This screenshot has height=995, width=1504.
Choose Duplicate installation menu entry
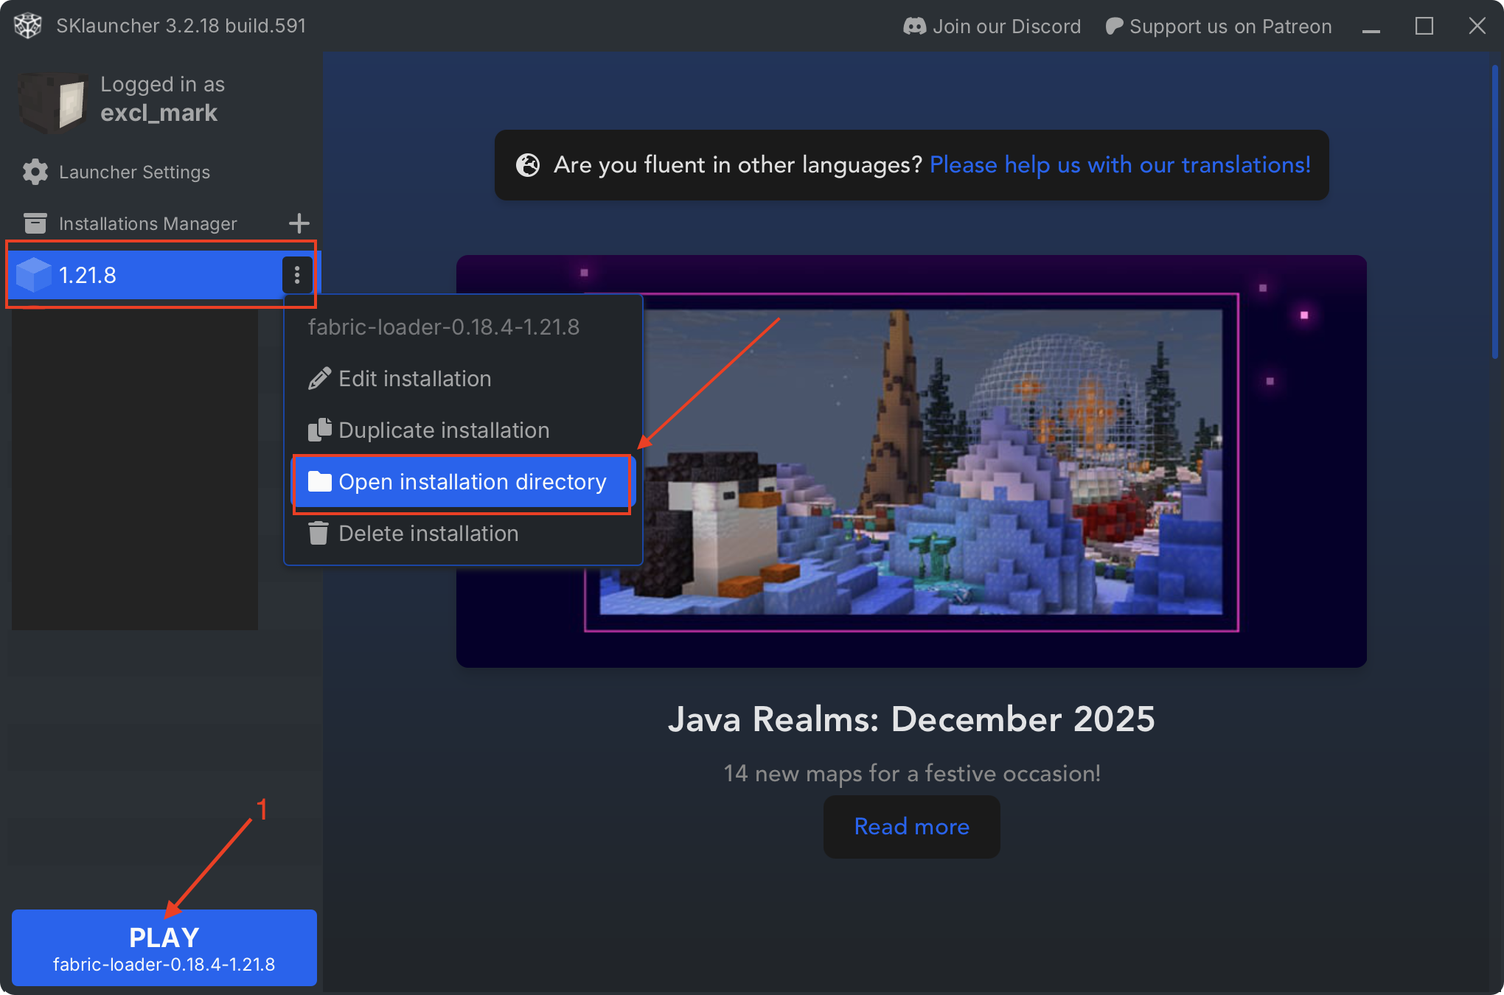pyautogui.click(x=443, y=430)
